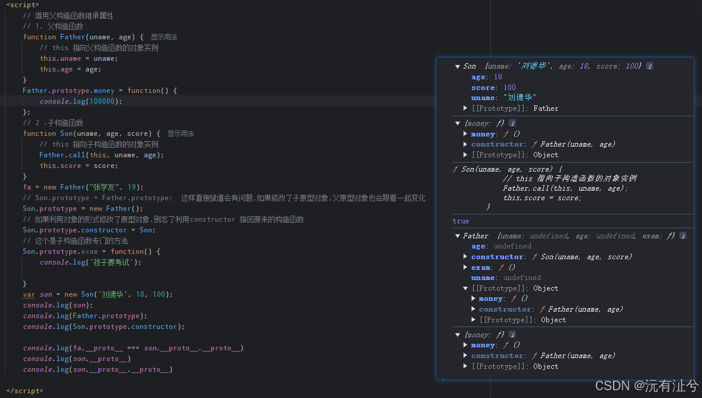
Task: Click the line Son.prototype.exam = function() {
Action: (x=91, y=252)
